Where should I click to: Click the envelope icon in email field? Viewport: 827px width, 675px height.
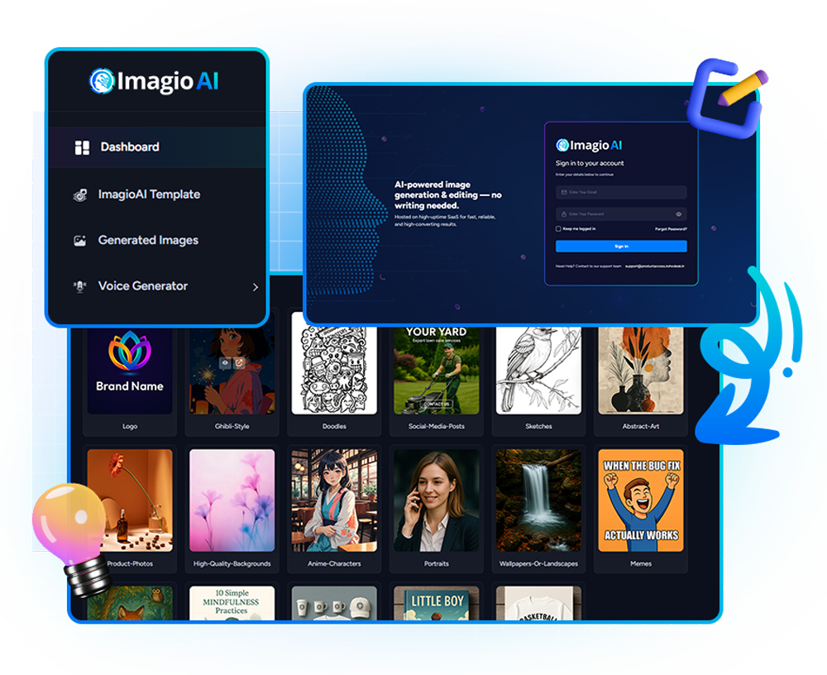click(564, 192)
